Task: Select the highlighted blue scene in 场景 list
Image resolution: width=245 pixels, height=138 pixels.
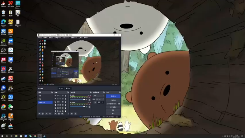Action: [45, 102]
